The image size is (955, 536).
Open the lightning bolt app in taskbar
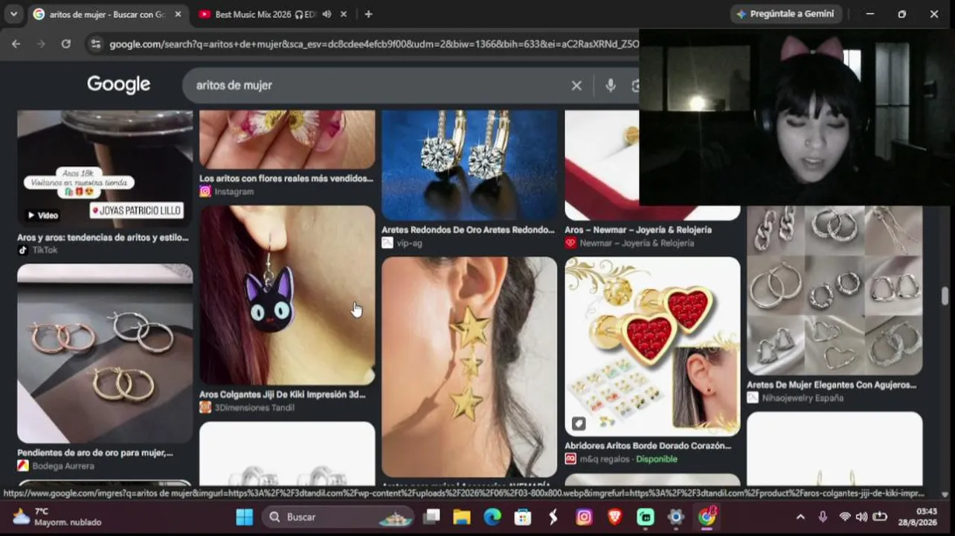(553, 517)
